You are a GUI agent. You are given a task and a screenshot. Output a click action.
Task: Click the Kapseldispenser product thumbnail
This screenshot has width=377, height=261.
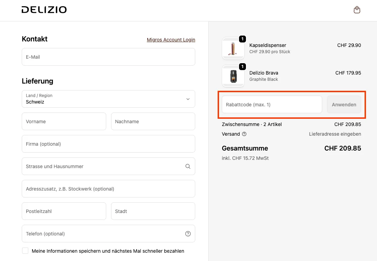[233, 48]
